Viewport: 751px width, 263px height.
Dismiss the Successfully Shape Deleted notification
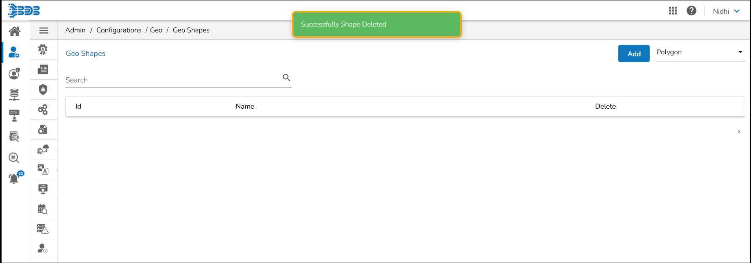click(x=377, y=24)
